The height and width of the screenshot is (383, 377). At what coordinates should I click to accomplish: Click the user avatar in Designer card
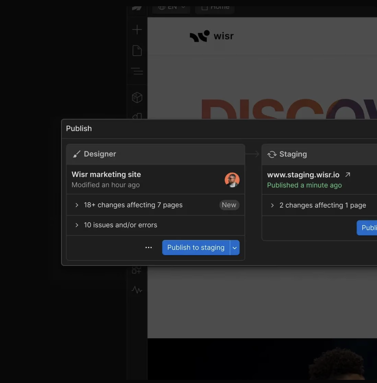click(x=232, y=180)
